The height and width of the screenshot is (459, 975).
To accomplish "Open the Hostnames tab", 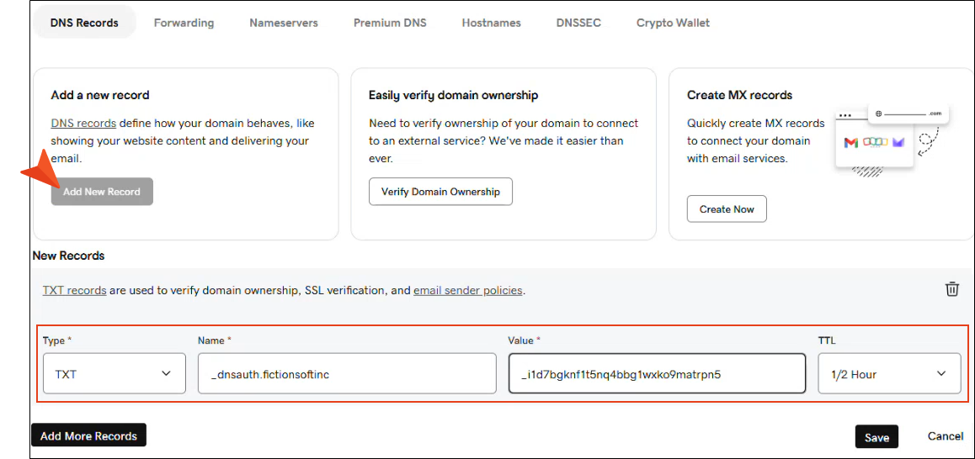I will click(491, 23).
